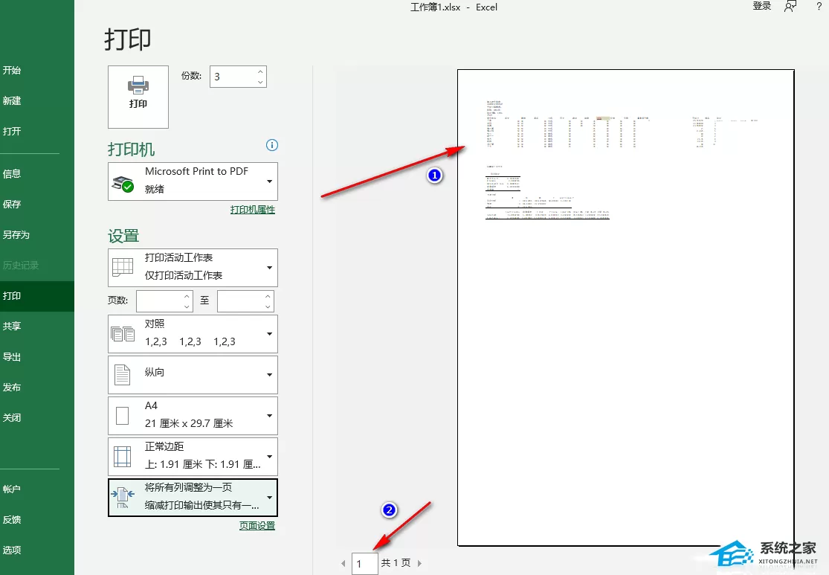Open the 页面设置 link
The height and width of the screenshot is (575, 829).
[x=257, y=526]
